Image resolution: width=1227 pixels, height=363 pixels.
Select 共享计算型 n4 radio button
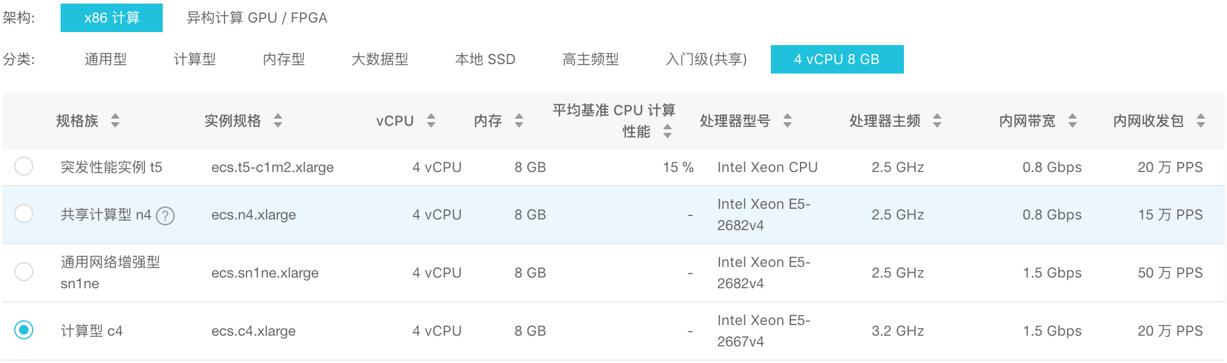coord(24,214)
